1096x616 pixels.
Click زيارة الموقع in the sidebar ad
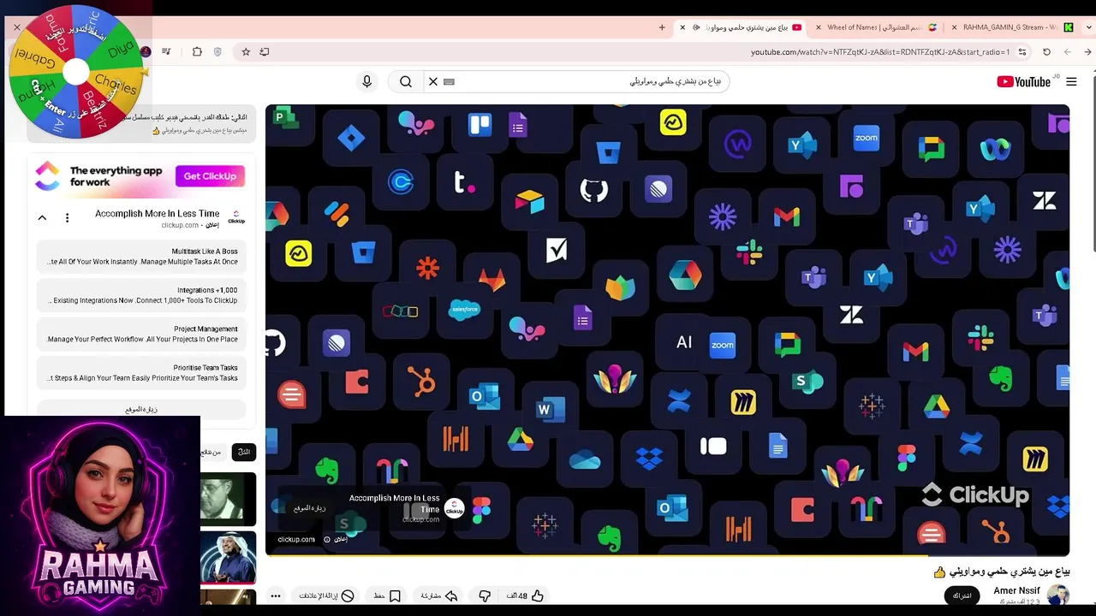pyautogui.click(x=141, y=409)
